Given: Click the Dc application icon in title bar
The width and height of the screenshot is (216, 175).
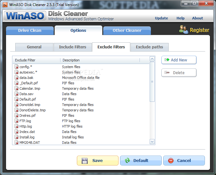Looking at the screenshot, I should pyautogui.click(x=5, y=5).
